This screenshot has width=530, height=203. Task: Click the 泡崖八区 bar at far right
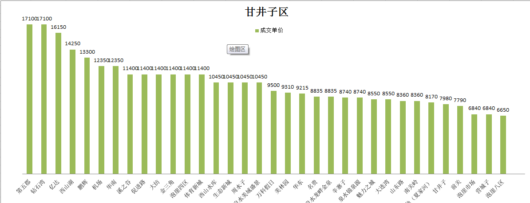[x=503, y=144]
